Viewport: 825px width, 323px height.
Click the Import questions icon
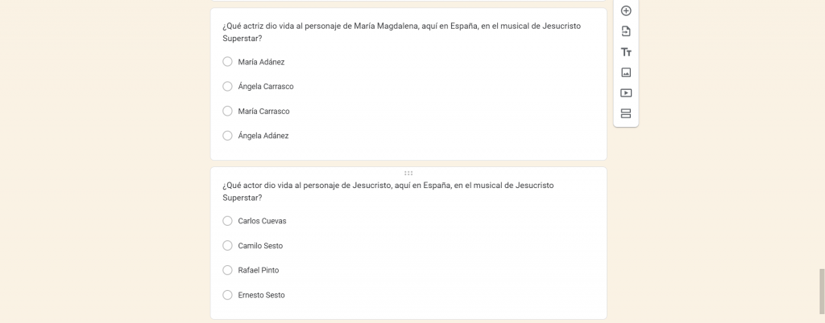626,31
